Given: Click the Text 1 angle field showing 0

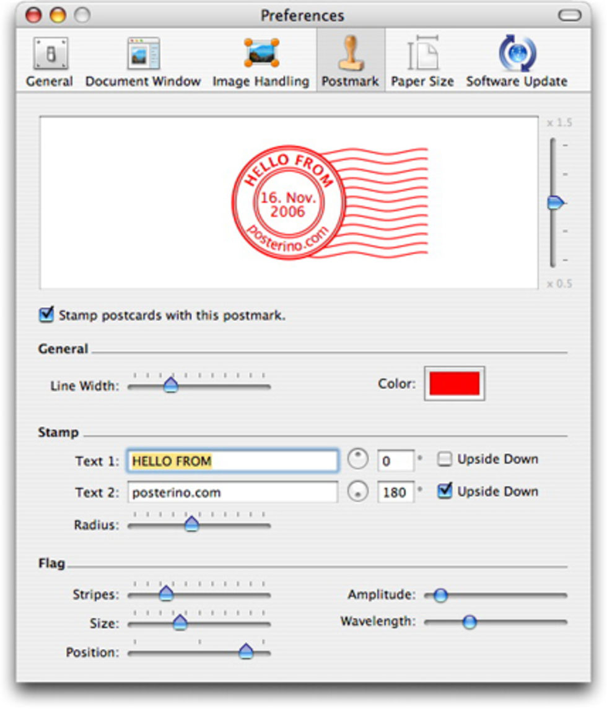Looking at the screenshot, I should click(x=395, y=461).
